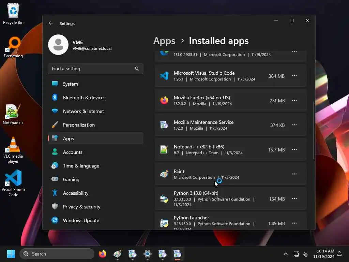Viewport: 349px width, 262px height.
Task: Click the Network & internet wifi icon
Action: (55, 111)
